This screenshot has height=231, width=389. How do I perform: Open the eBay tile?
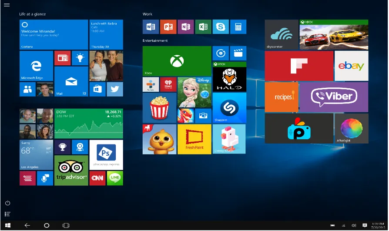coord(352,66)
